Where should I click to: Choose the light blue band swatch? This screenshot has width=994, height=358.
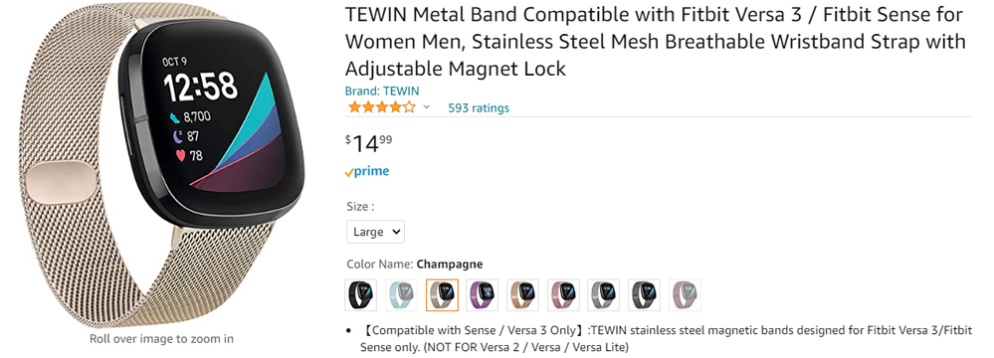pos(401,295)
